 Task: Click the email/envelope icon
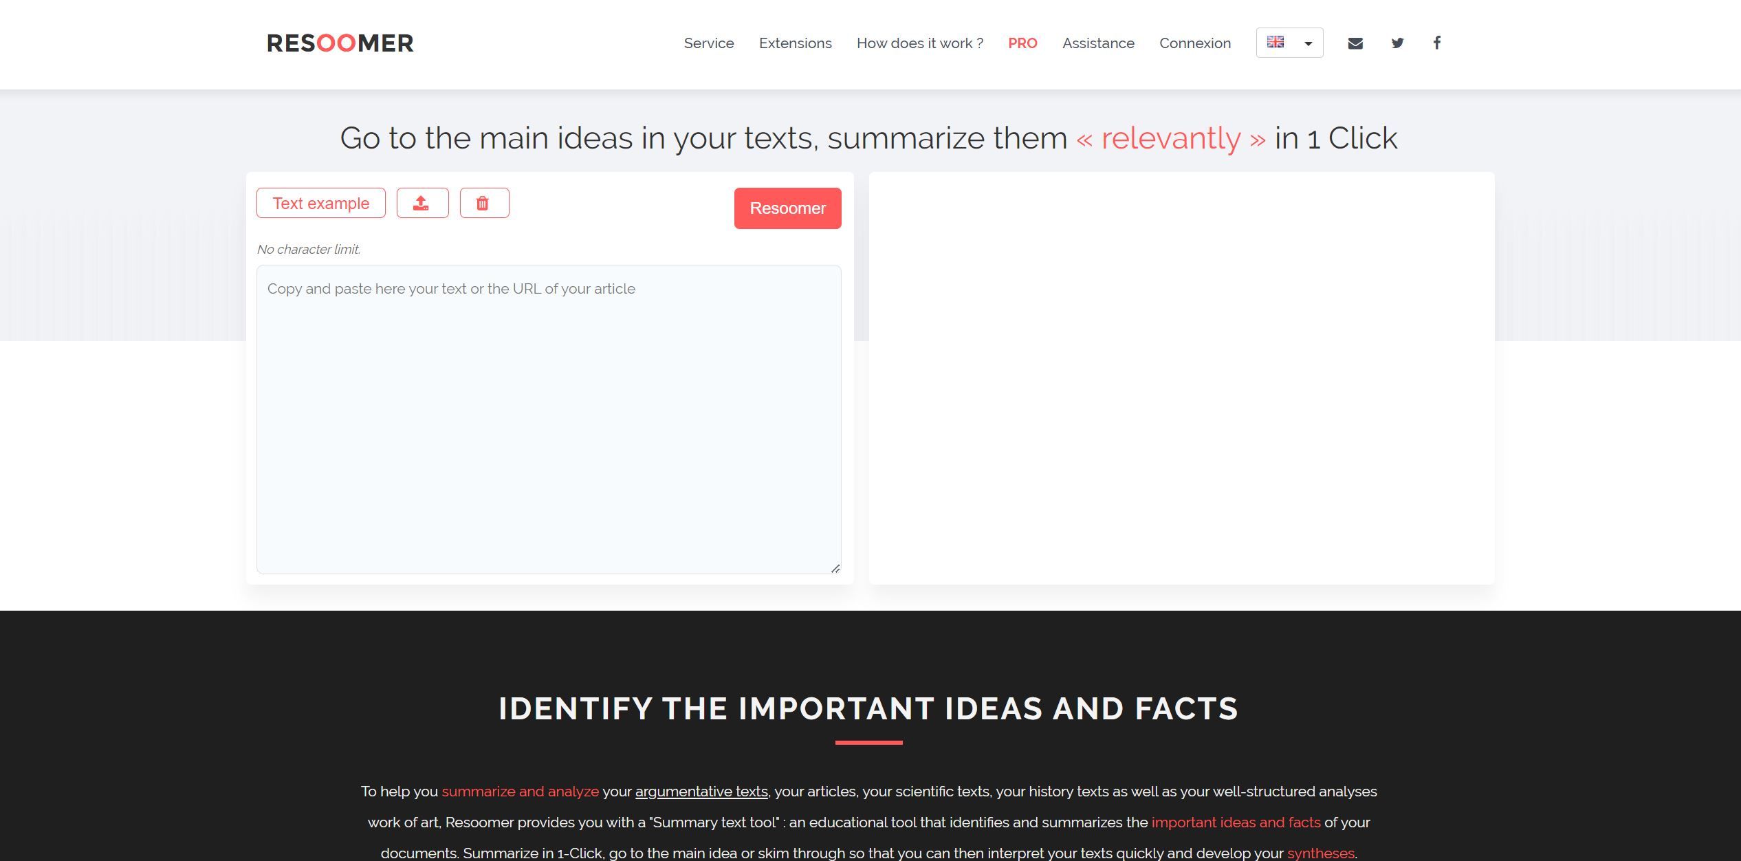[1356, 42]
